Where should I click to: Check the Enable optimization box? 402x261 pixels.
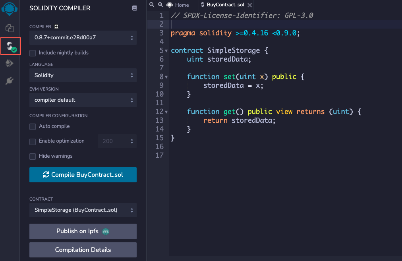pos(33,141)
